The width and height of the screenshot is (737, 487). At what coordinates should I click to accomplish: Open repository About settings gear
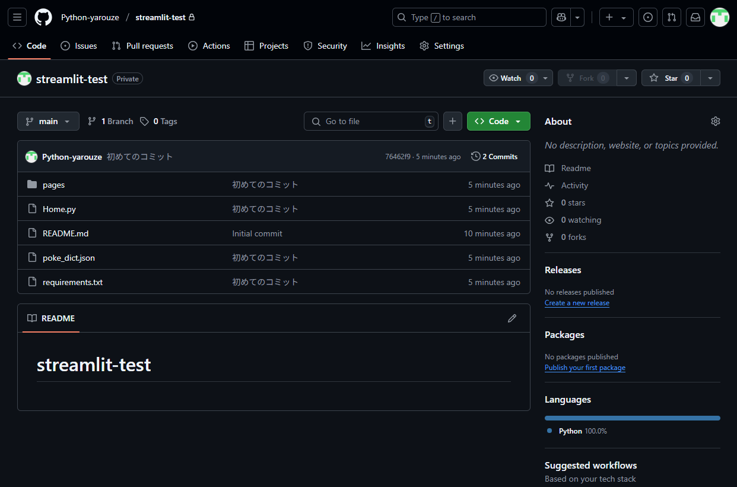point(716,121)
